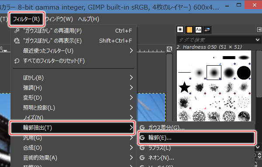The width and height of the screenshot is (262, 167).
Task: Select the cell texture circle brush
Action: click(x=199, y=116)
